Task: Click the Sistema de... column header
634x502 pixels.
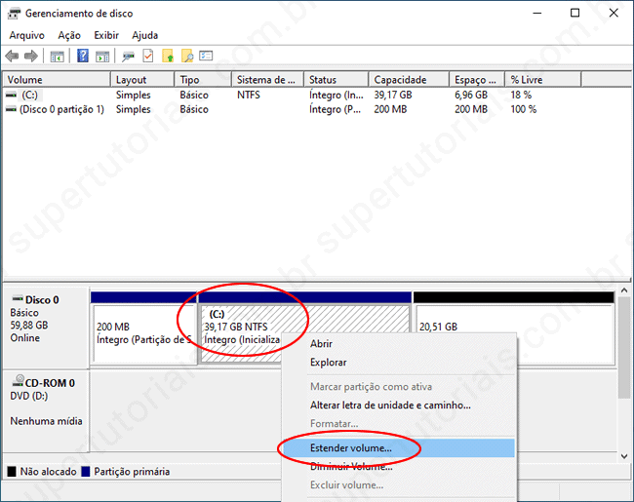Action: (x=268, y=80)
